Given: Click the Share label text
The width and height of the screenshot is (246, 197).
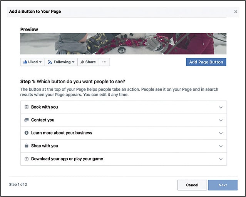Looking at the screenshot, I should (90, 62).
